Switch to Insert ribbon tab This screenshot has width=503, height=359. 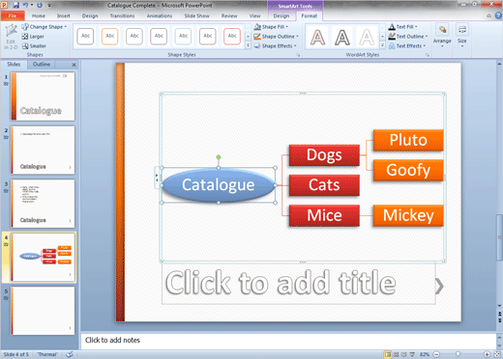pyautogui.click(x=64, y=15)
